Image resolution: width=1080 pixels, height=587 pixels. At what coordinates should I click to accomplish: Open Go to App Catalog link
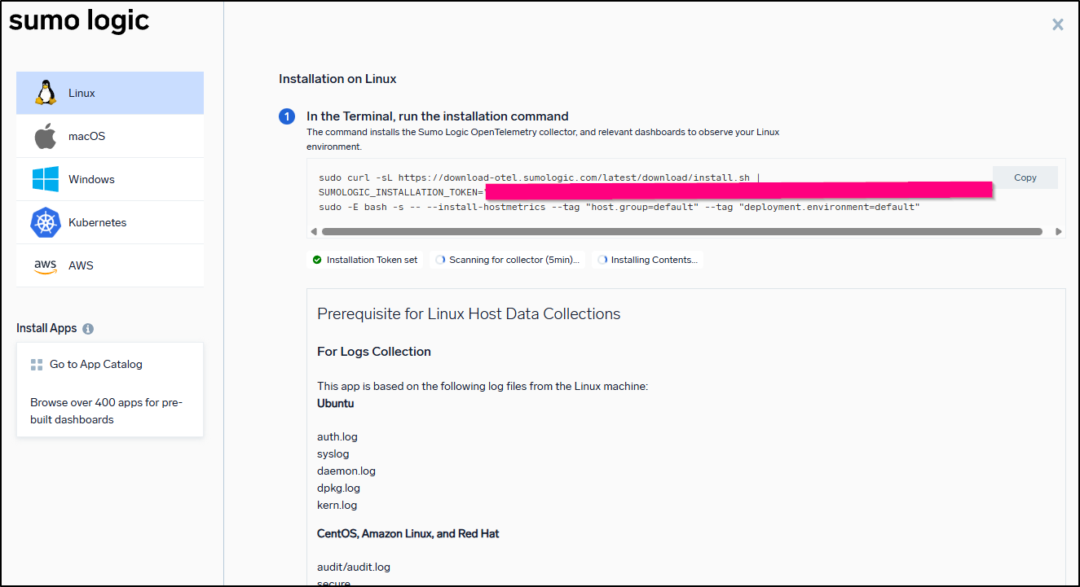[95, 365]
